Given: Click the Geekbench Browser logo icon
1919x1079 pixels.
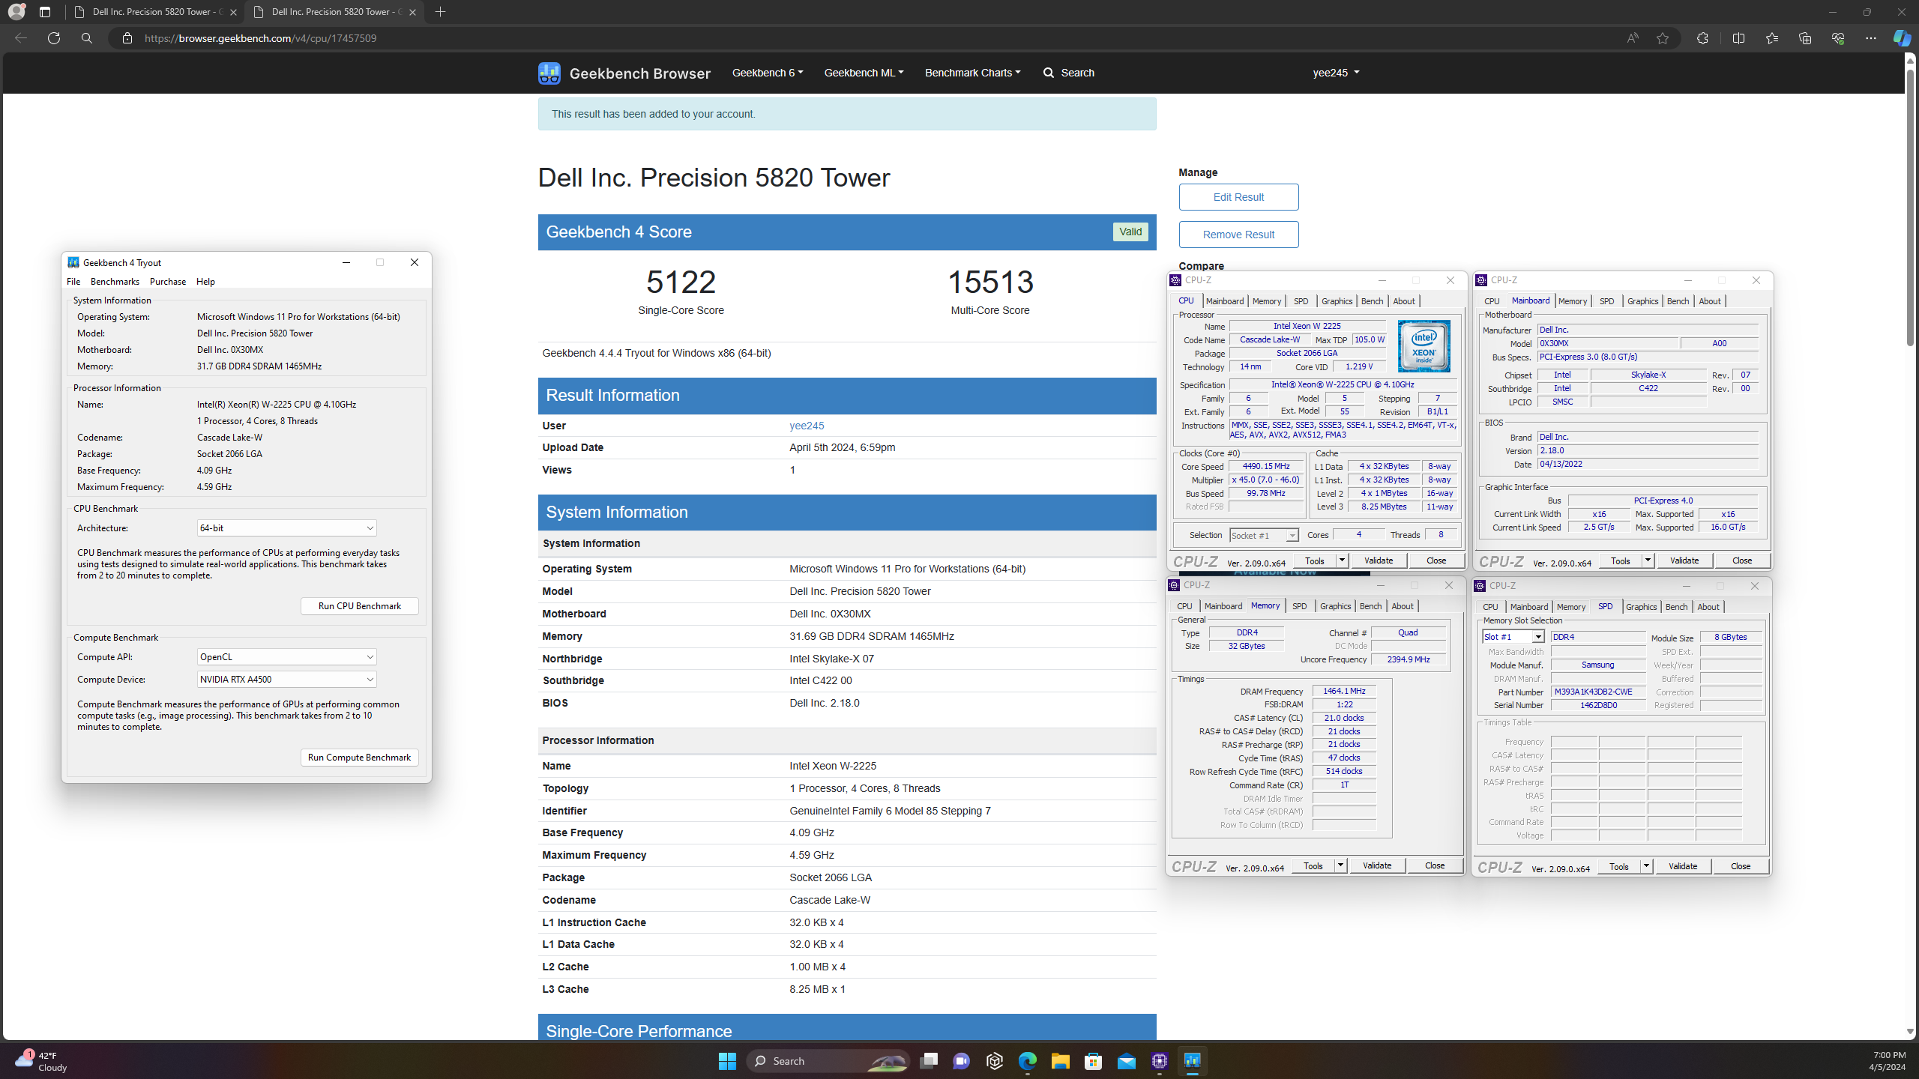Looking at the screenshot, I should (x=549, y=73).
